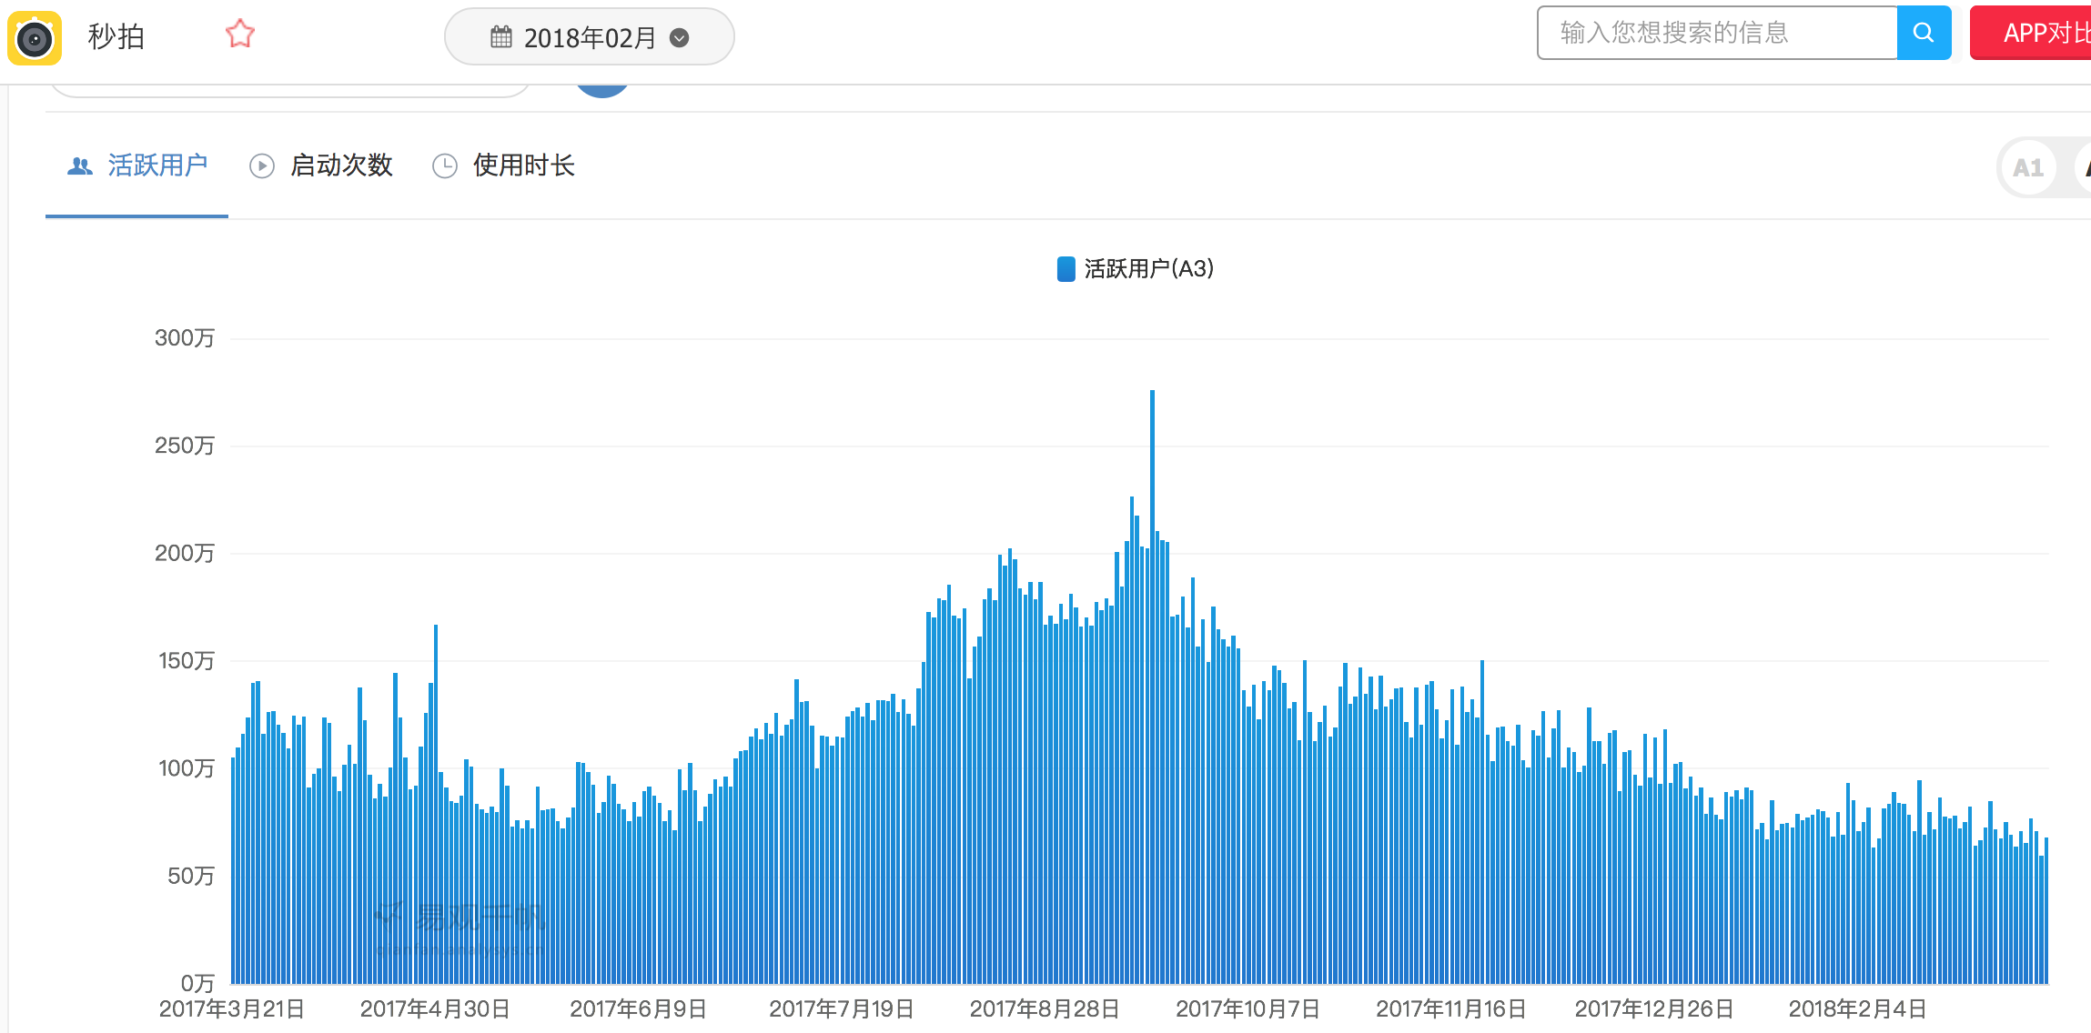
Task: Click the red APP对比 button
Action: pos(2031,33)
